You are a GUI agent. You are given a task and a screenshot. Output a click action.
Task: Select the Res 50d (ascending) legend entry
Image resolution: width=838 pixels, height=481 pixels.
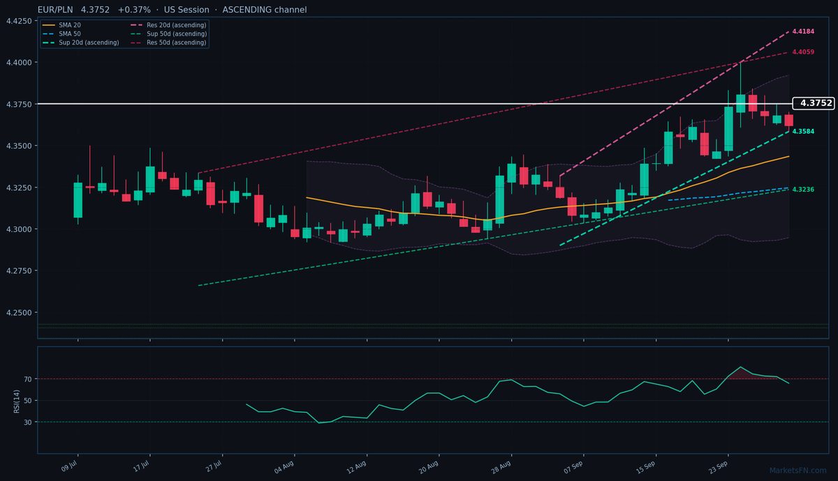coord(168,43)
